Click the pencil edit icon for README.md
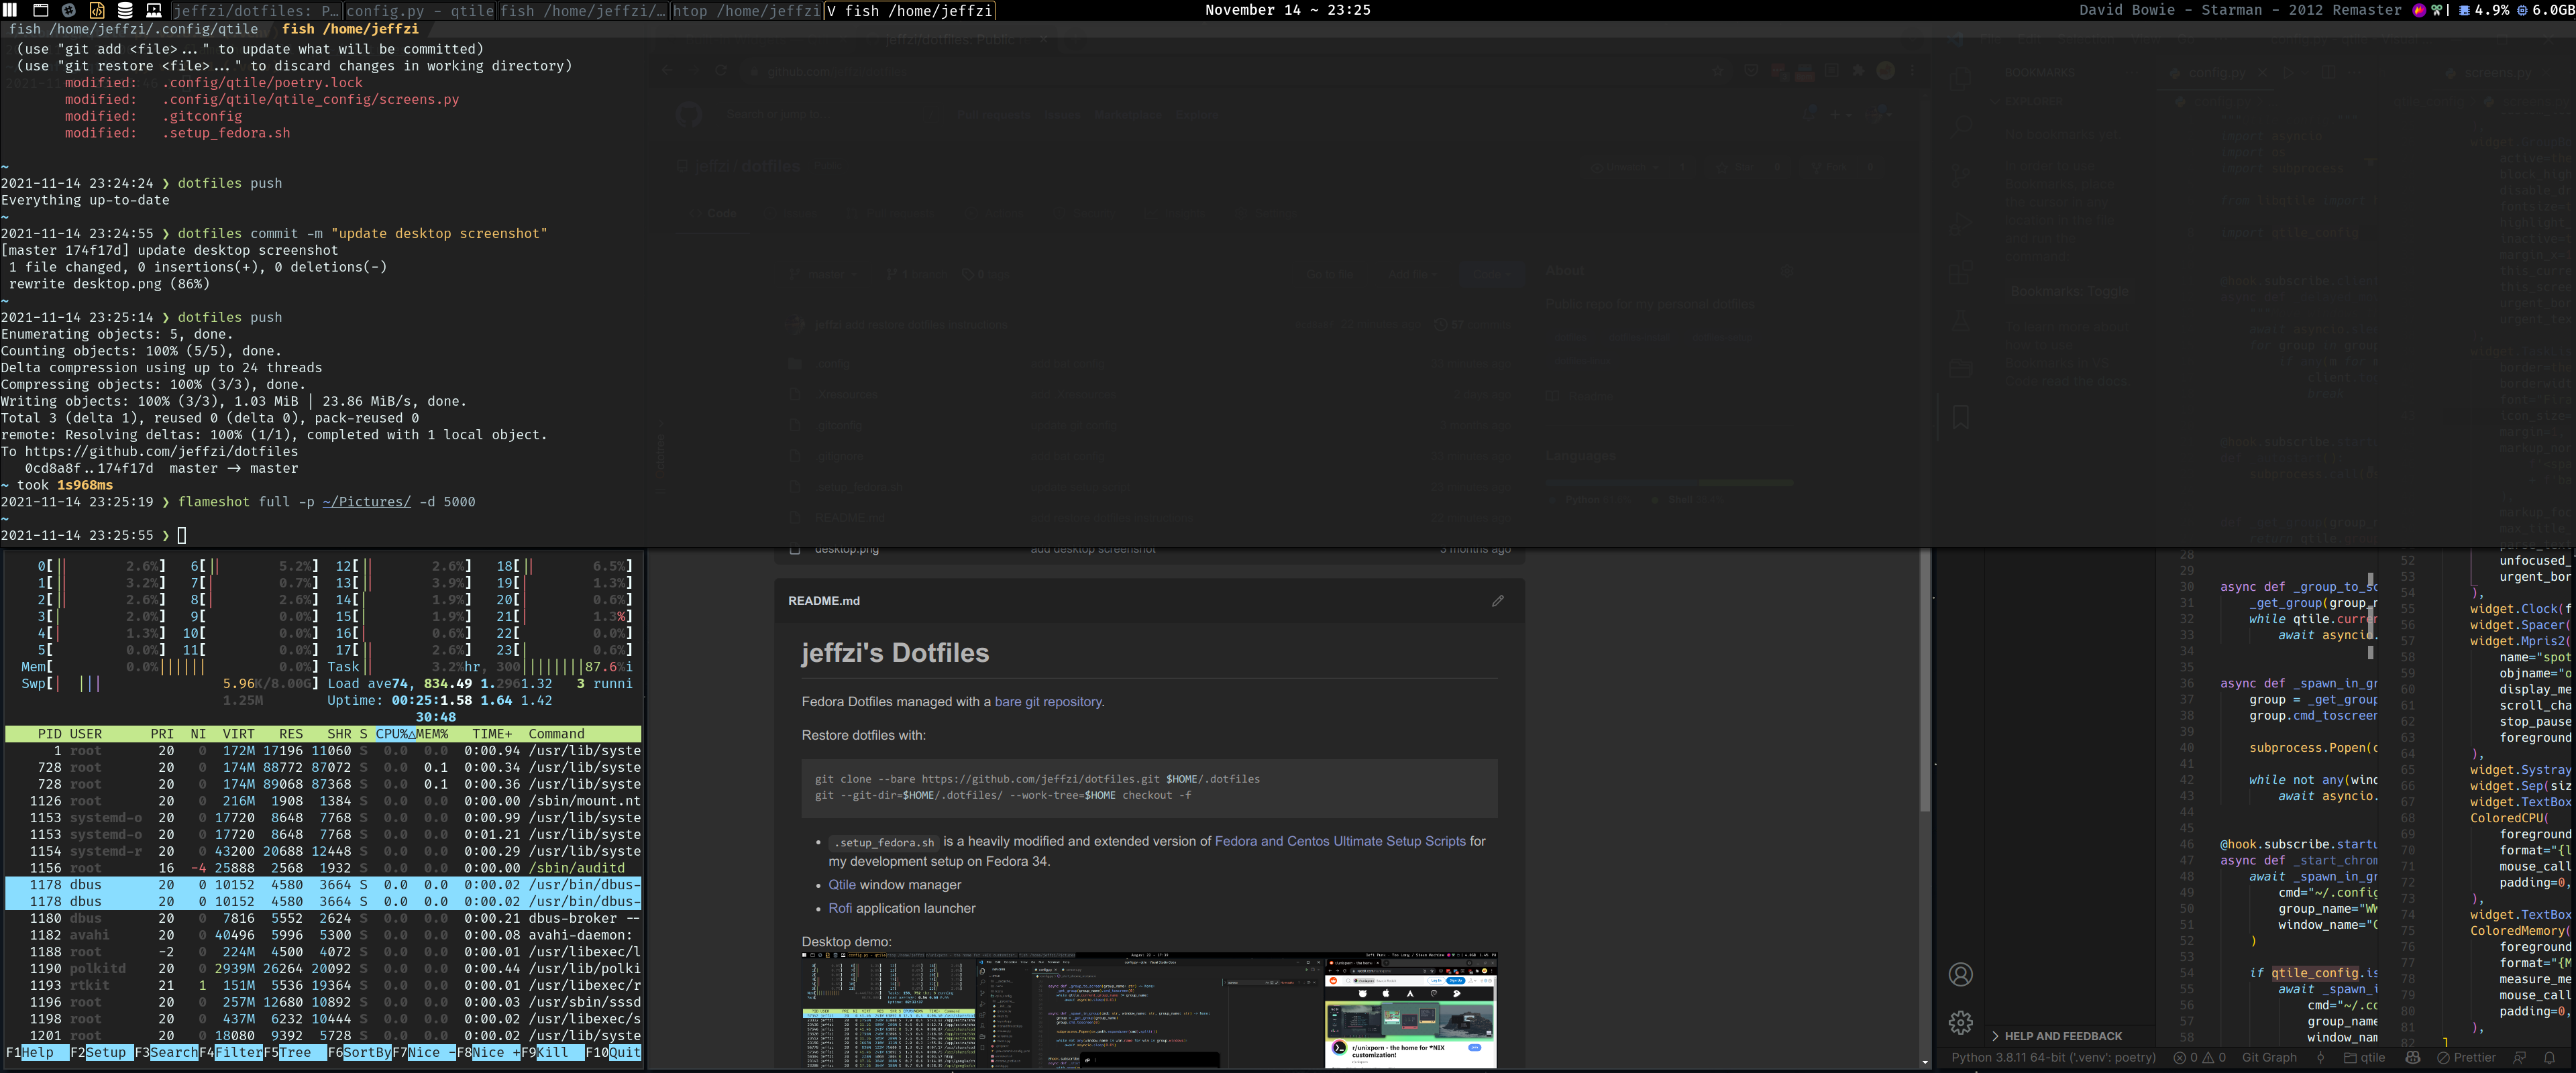 tap(1497, 601)
